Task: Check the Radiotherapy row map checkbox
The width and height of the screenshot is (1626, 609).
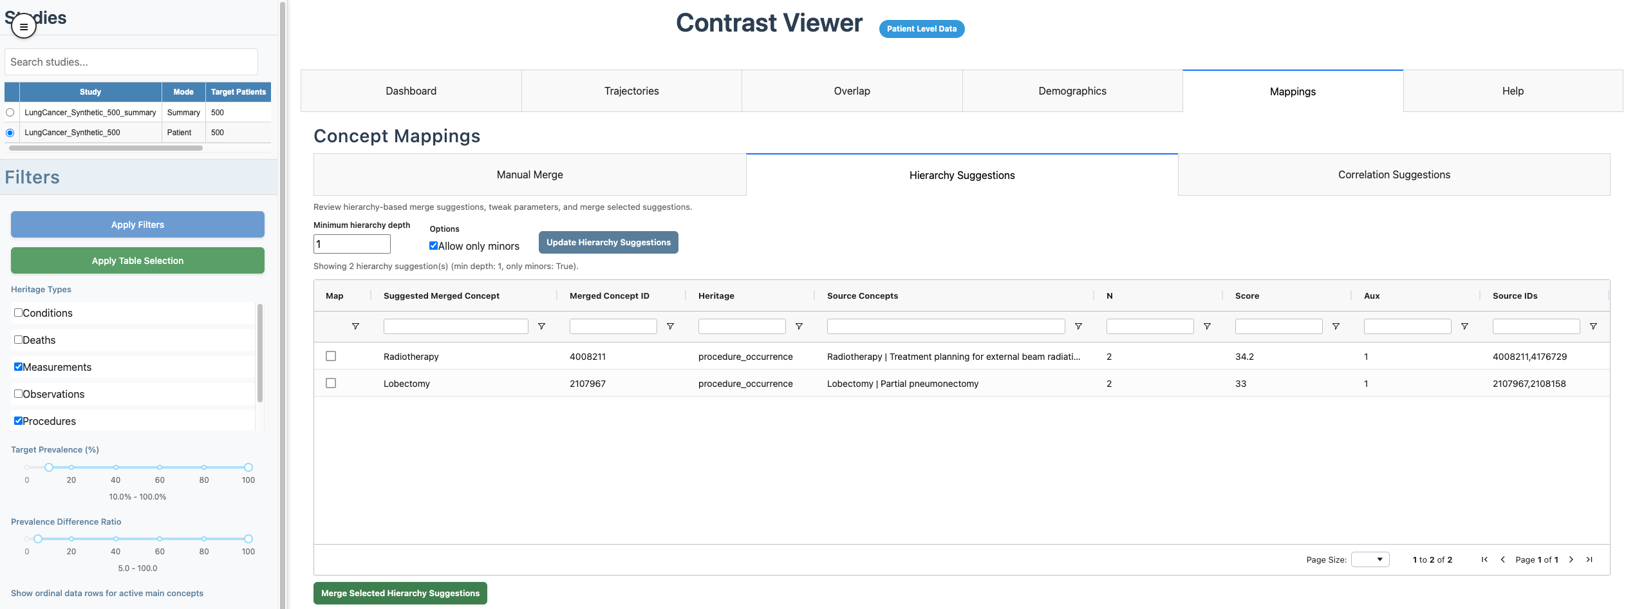Action: click(331, 356)
